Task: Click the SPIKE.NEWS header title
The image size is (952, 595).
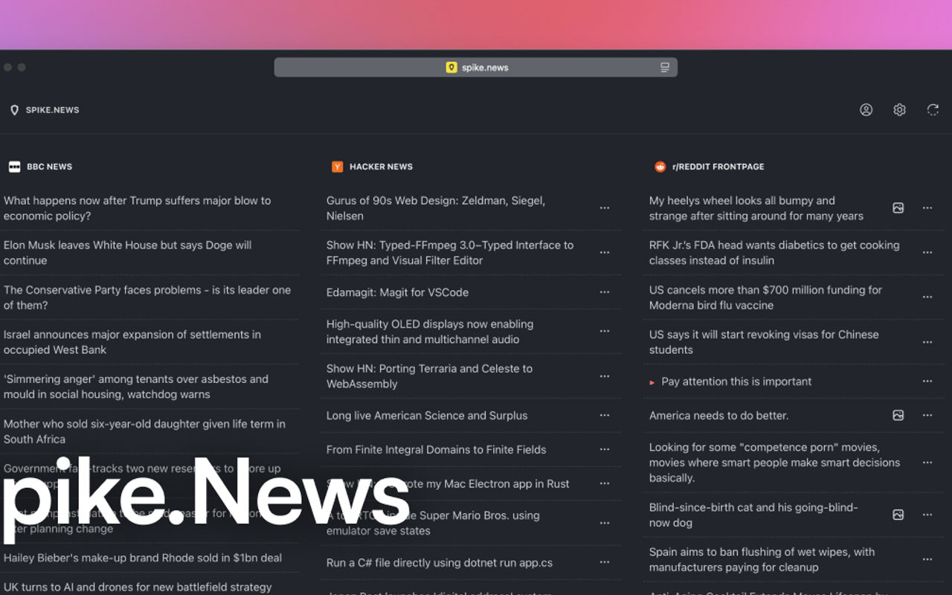Action: pos(52,110)
